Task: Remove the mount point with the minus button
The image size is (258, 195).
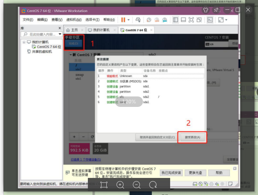Action: 83,137
